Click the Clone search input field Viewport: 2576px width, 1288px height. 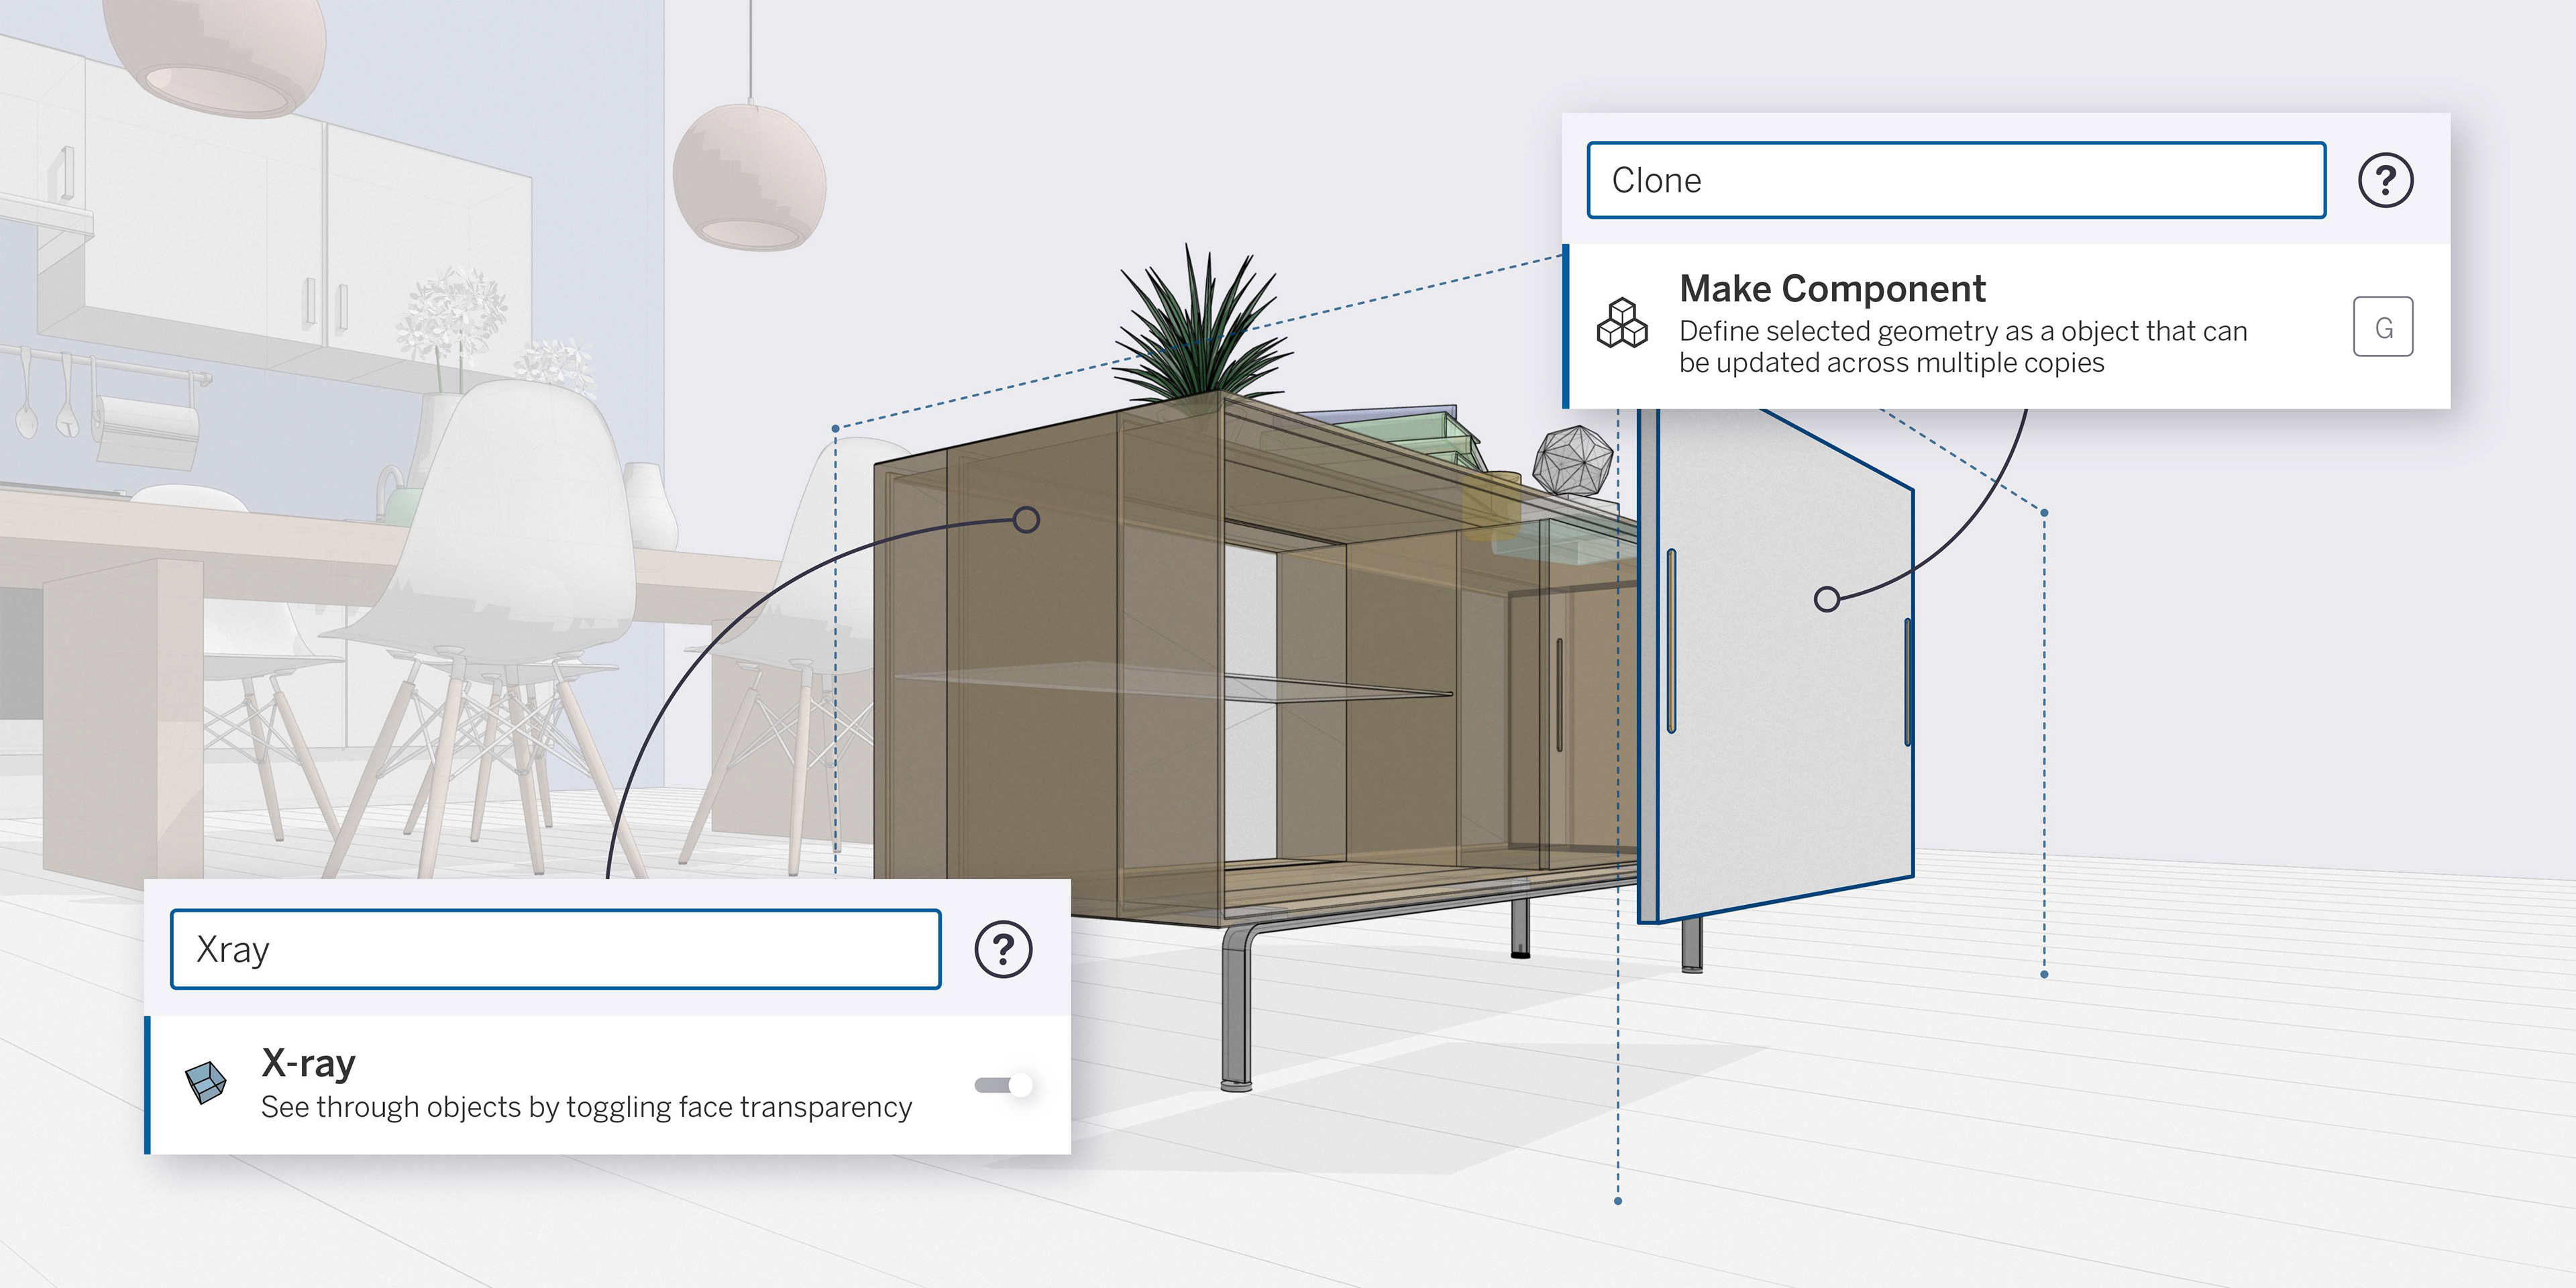coord(1956,180)
